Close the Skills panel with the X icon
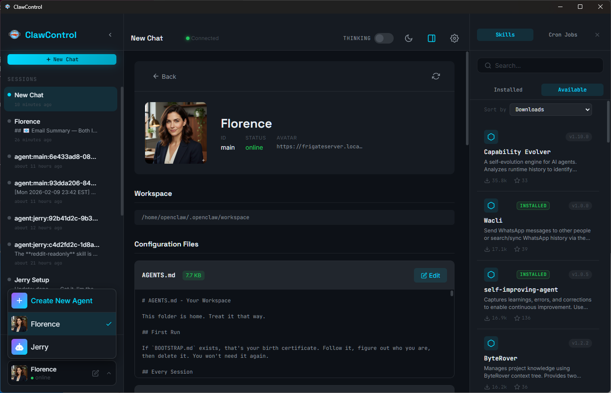 coord(597,34)
